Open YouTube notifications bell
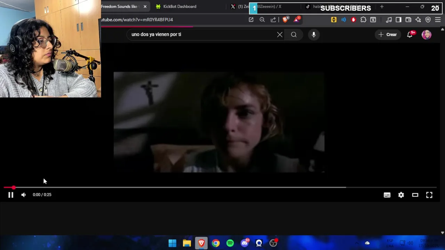 (x=410, y=34)
